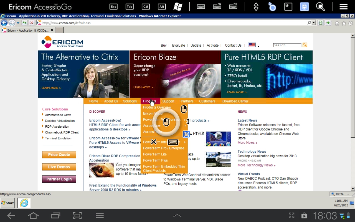Viewport: 355px width, 222px height.
Task: Click the magnifier zoom tool icon
Action: (x=320, y=7)
